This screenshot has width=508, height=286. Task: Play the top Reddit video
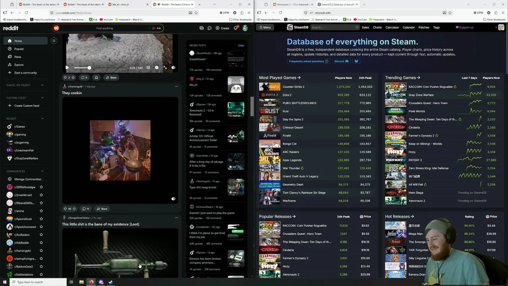(x=67, y=68)
